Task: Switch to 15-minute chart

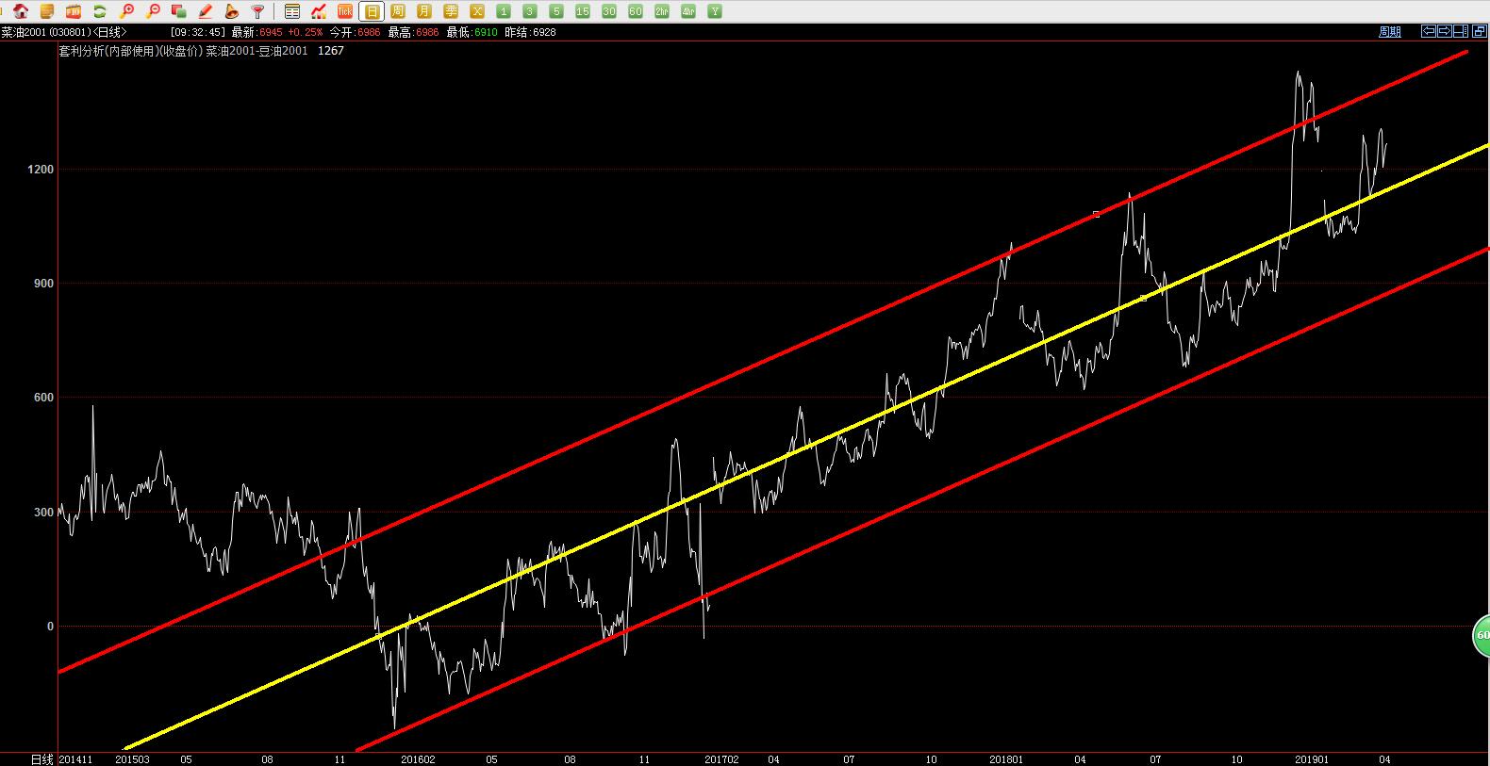Action: (583, 11)
